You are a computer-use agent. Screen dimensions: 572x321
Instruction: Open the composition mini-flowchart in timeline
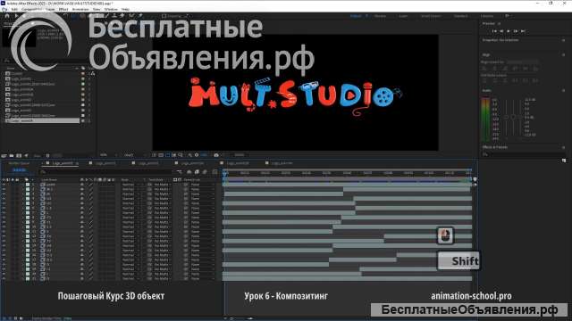click(x=179, y=172)
